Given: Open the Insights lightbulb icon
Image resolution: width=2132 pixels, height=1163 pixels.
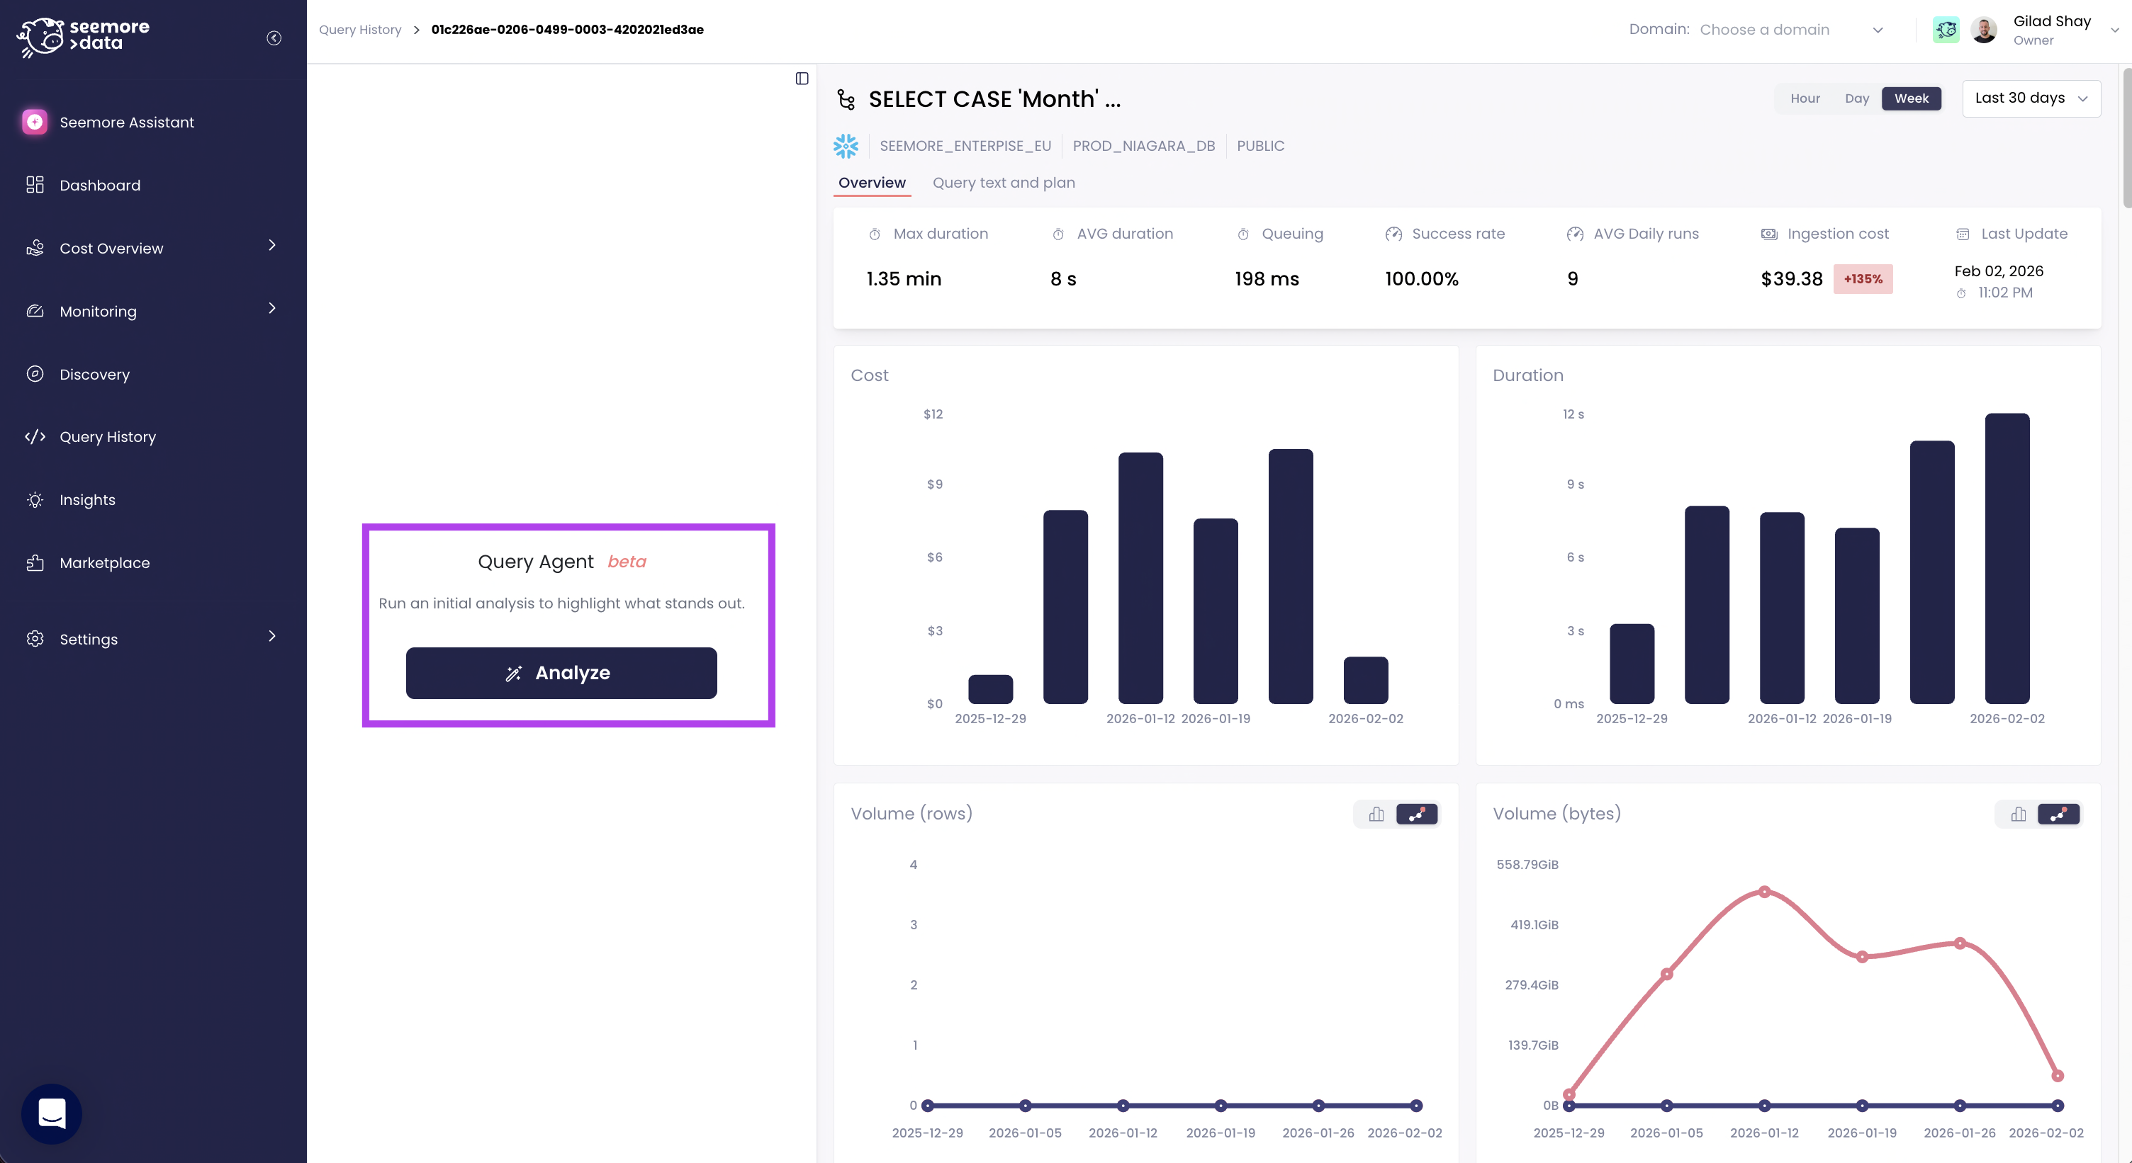Looking at the screenshot, I should click(35, 499).
